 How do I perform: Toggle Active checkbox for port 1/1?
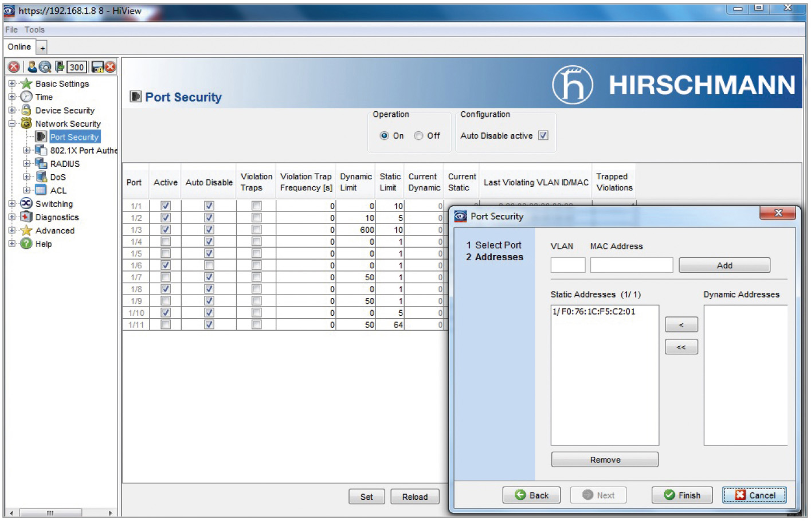coord(166,206)
